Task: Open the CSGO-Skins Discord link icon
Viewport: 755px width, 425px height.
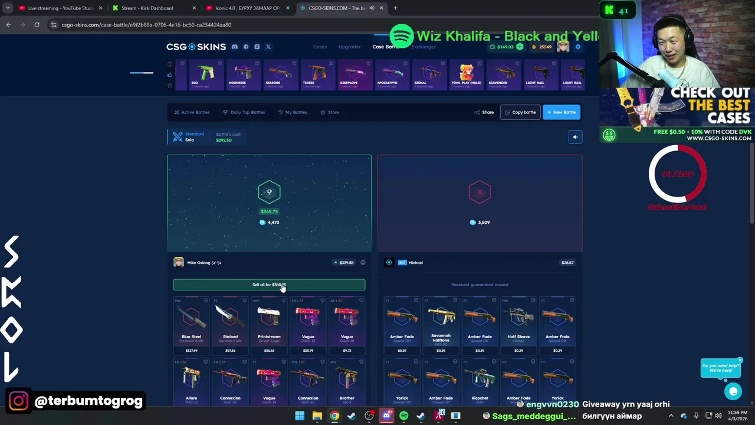Action: 235,47
